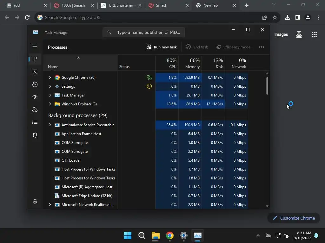Switch to the 100% | Smash tab
Viewport: 325px width, 243px height.
coord(73,5)
